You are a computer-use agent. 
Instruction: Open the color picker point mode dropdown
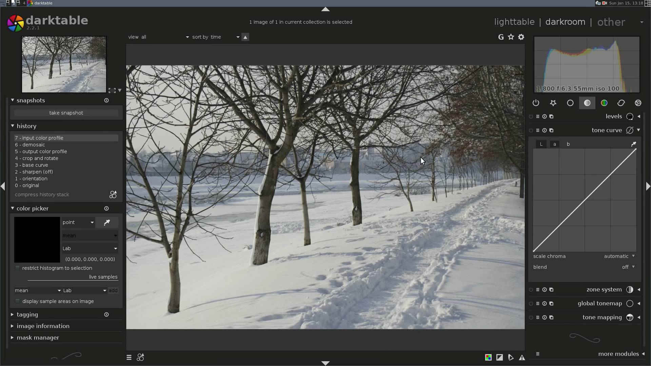[x=78, y=223]
